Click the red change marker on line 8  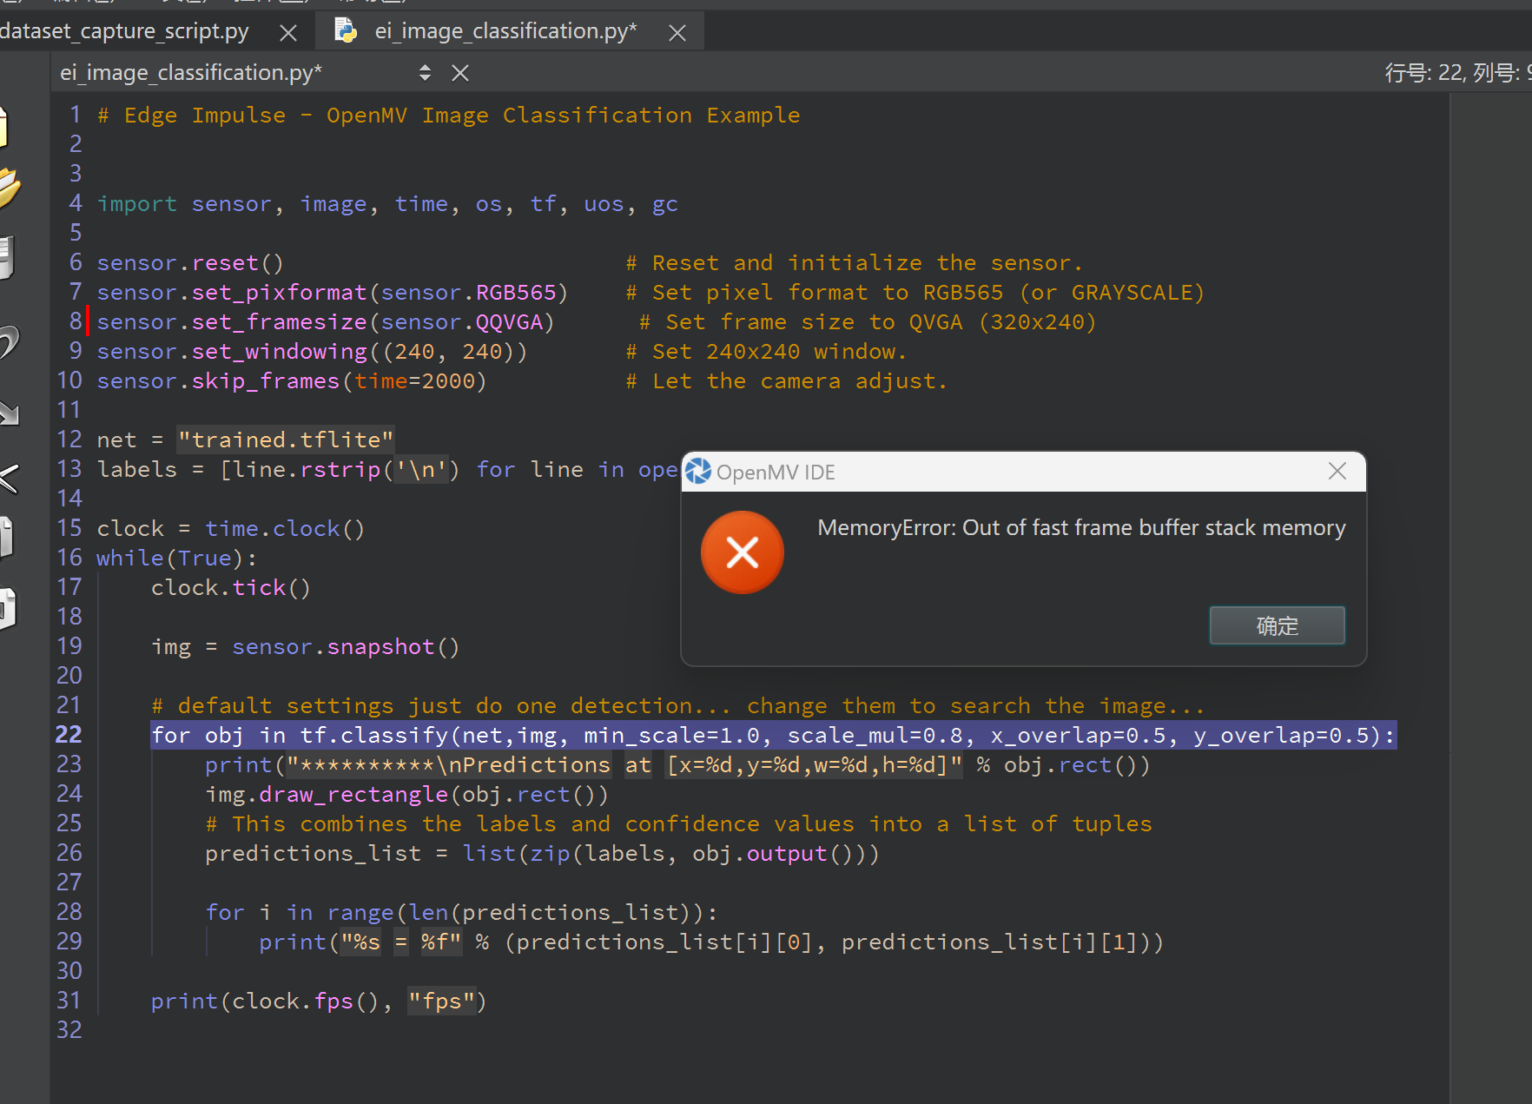(89, 321)
